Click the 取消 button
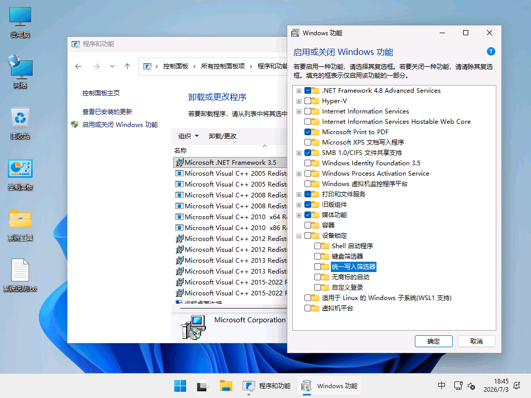Screen dimensions: 531x398 (x=477, y=341)
